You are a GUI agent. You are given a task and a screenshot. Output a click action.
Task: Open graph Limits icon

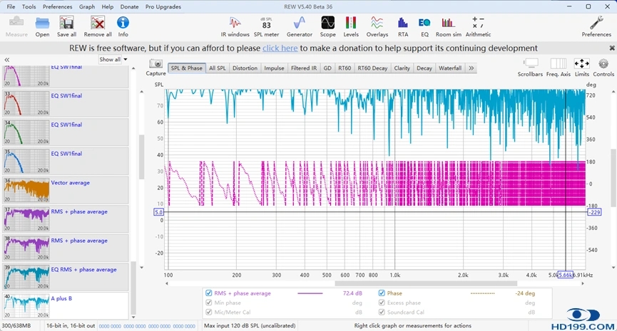(x=581, y=67)
